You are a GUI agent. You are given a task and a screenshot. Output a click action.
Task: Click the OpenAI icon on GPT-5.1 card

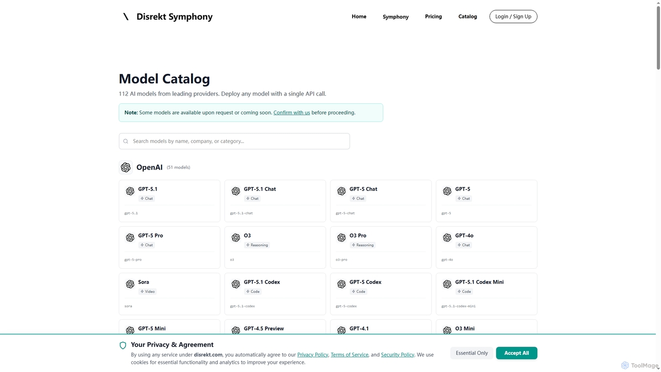pyautogui.click(x=130, y=191)
